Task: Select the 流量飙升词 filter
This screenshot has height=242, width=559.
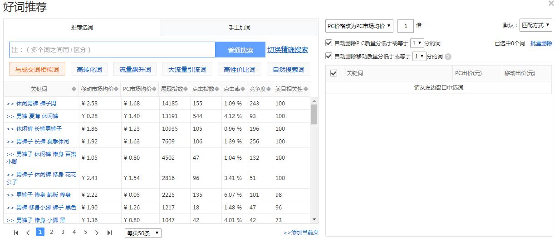Action: click(135, 69)
